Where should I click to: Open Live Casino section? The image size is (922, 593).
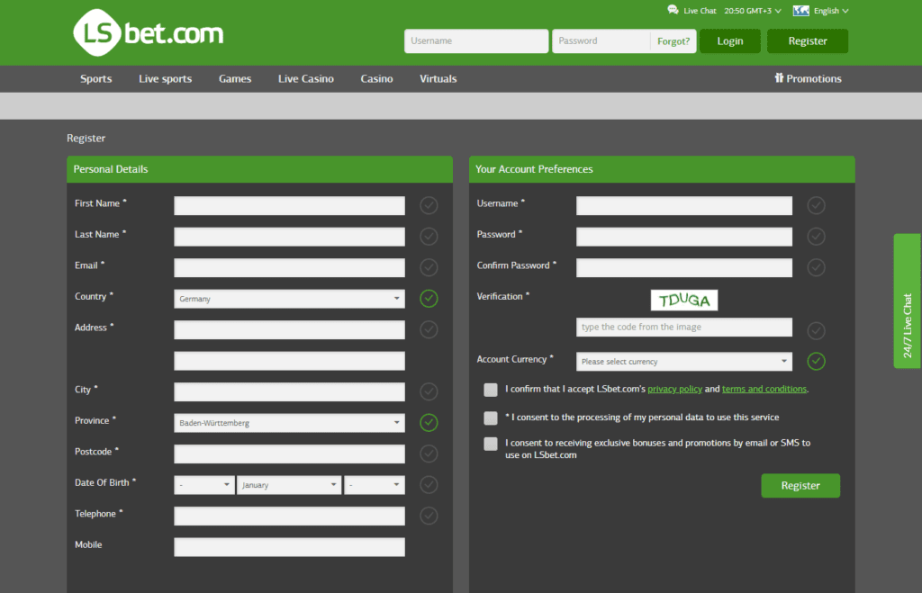(306, 79)
